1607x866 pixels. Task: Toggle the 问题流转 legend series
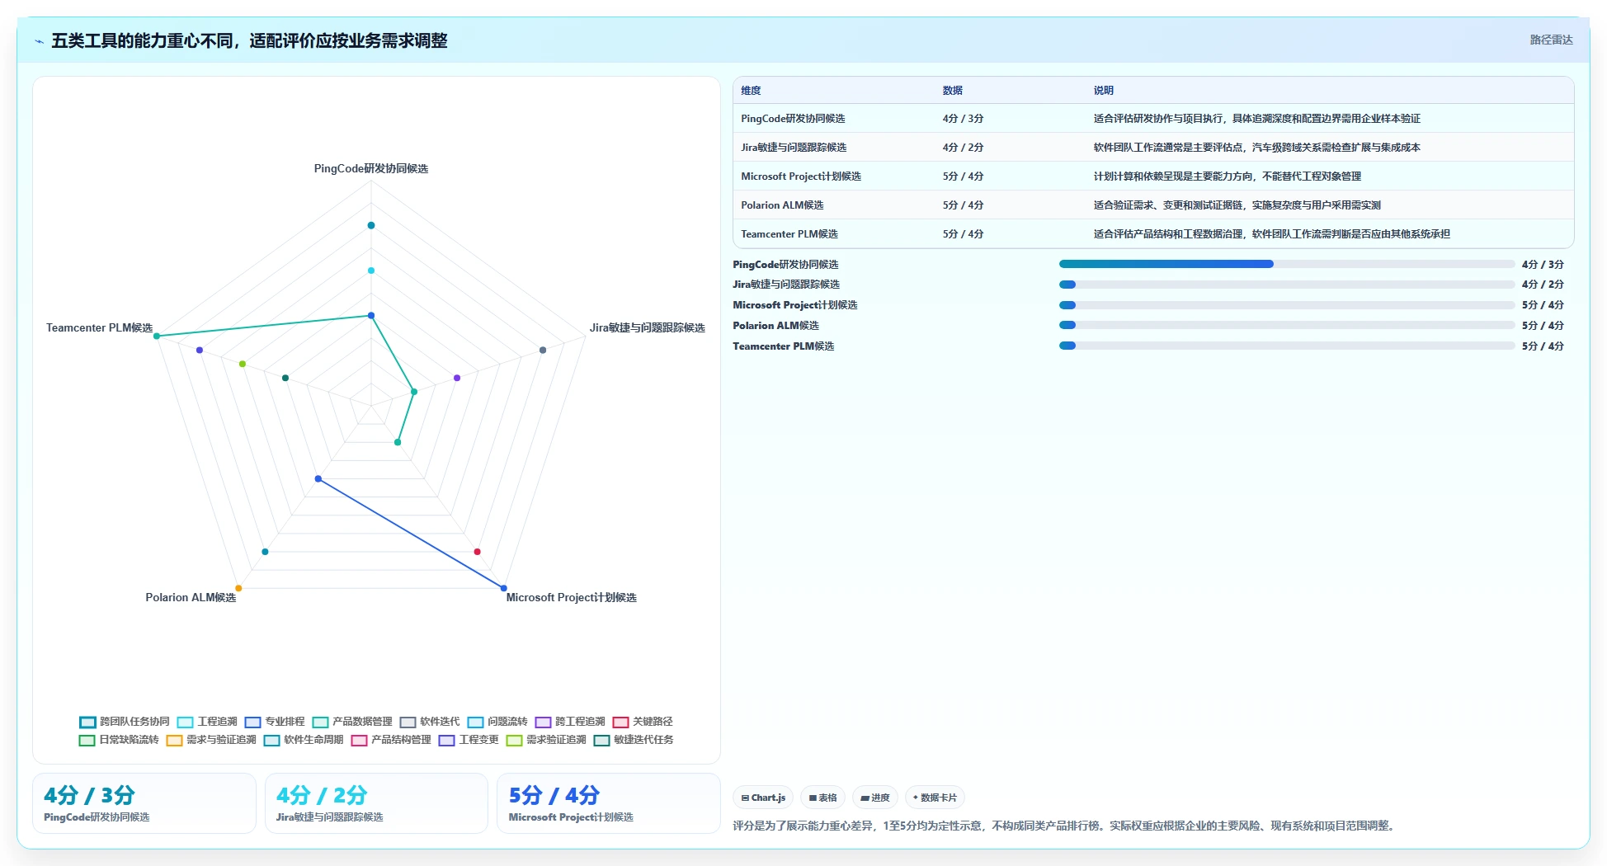(x=497, y=722)
